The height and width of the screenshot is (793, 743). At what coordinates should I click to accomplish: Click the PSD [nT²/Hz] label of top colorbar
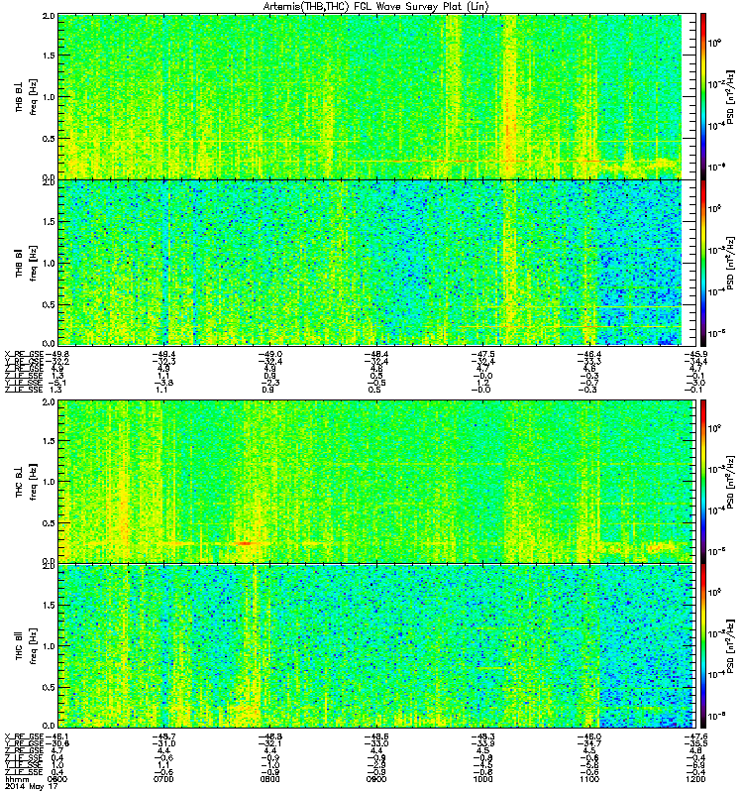(x=730, y=97)
